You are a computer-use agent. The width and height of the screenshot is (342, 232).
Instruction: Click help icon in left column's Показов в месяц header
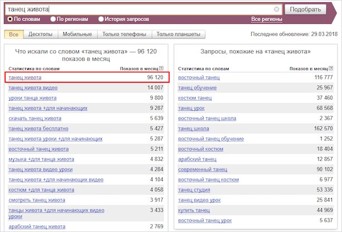tap(161, 68)
